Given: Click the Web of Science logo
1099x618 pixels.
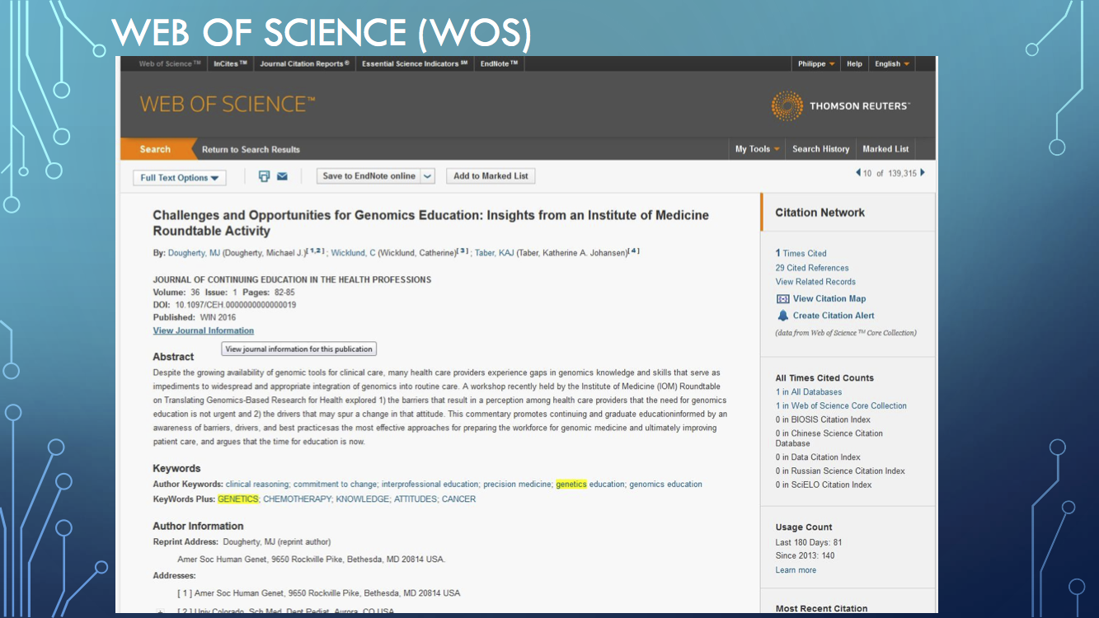Looking at the screenshot, I should pos(228,105).
